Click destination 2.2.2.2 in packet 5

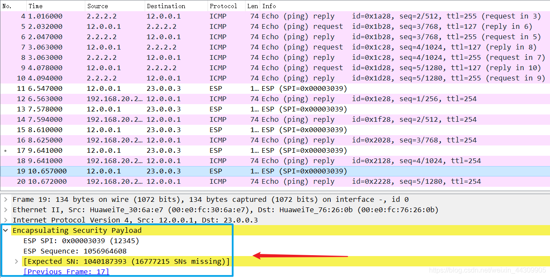tap(162, 27)
